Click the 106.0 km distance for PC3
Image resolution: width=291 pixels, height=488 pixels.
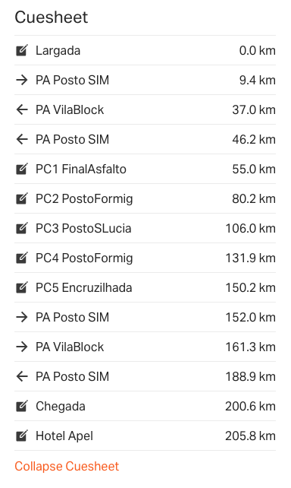(250, 228)
